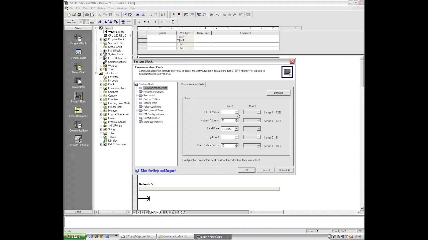The image size is (428, 240).
Task: Switch to the SBR_0 editor tab
Action: [x=167, y=212]
